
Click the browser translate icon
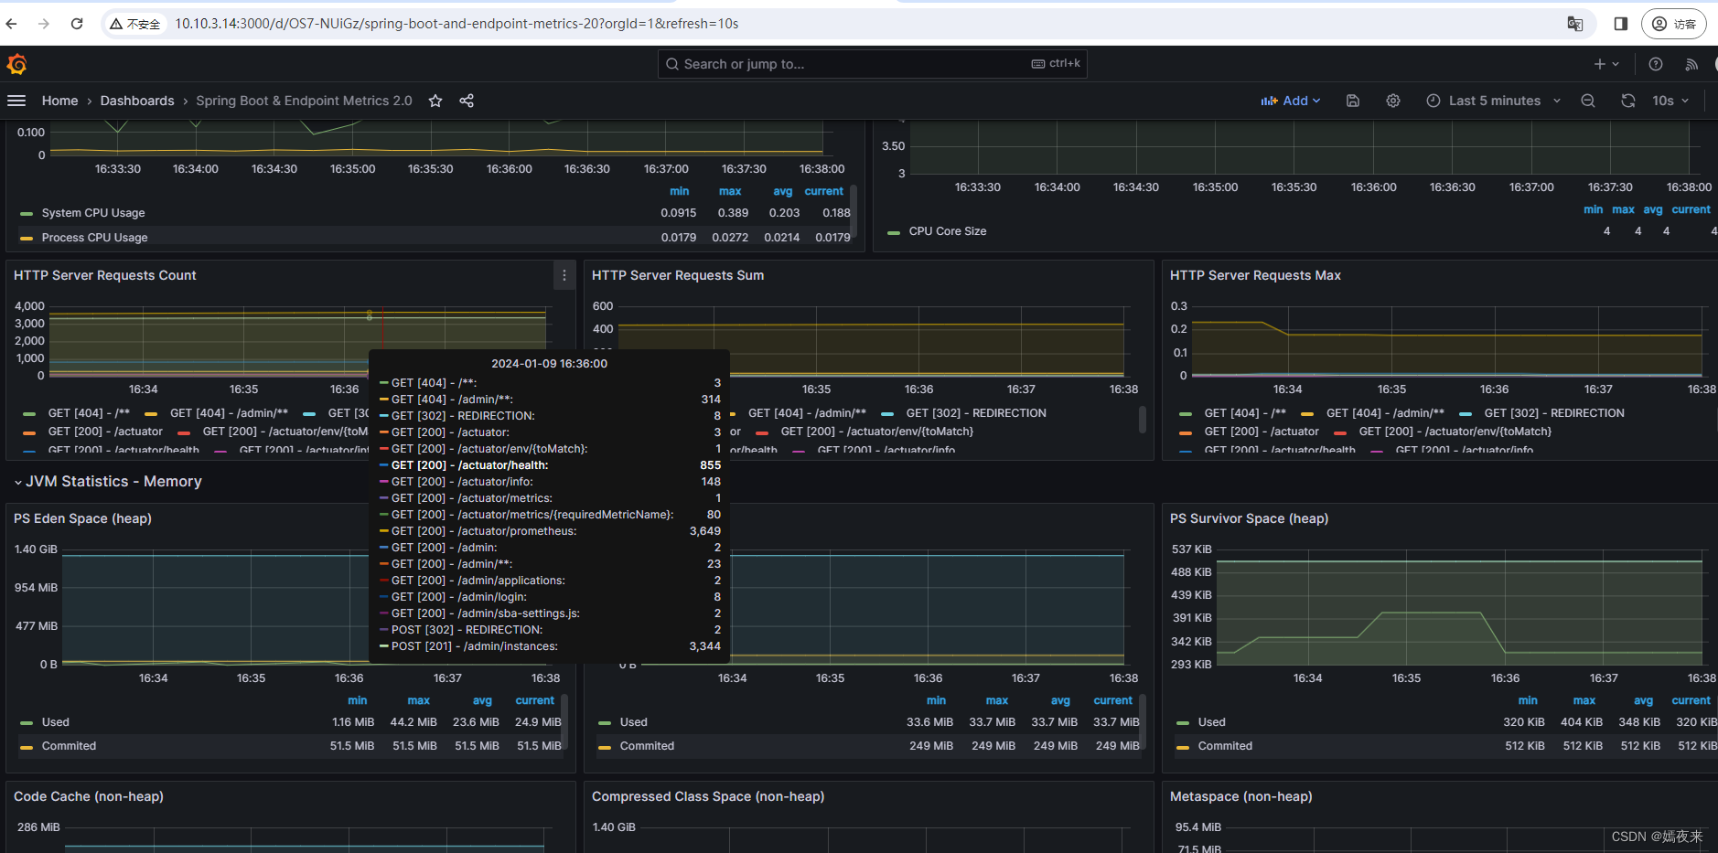[1575, 24]
